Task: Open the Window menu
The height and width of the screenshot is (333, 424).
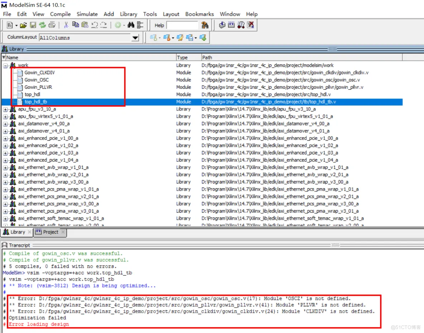Action: click(x=230, y=14)
